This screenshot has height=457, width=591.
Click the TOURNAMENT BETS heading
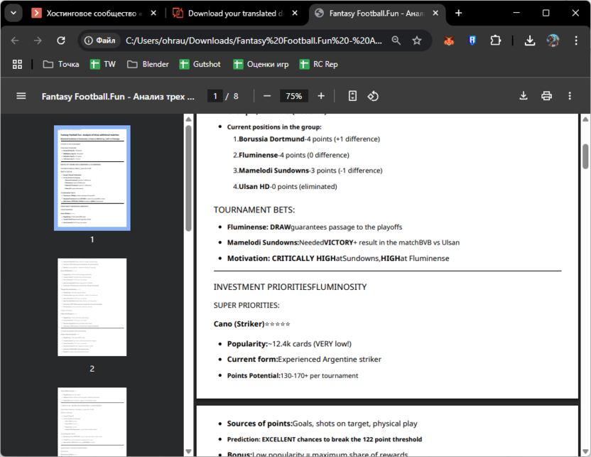pyautogui.click(x=254, y=210)
